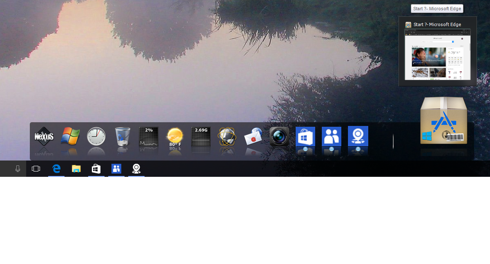Click the CPU usage meter showing 2%

149,136
